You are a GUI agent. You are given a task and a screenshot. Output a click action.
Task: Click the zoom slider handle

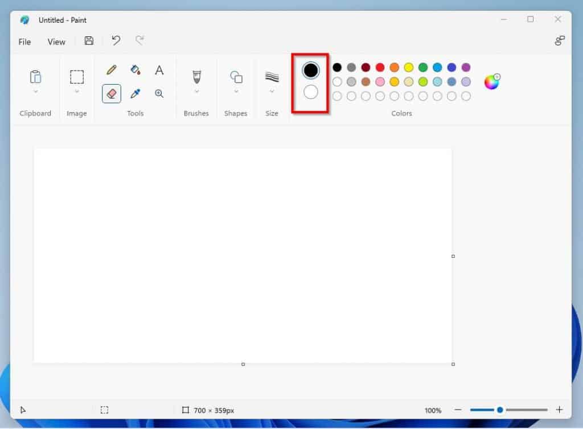pos(500,410)
